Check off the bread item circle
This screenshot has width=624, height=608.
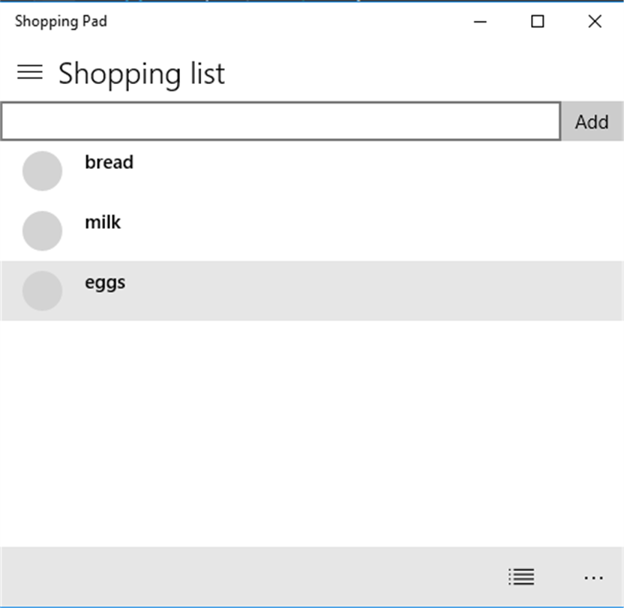pos(42,170)
